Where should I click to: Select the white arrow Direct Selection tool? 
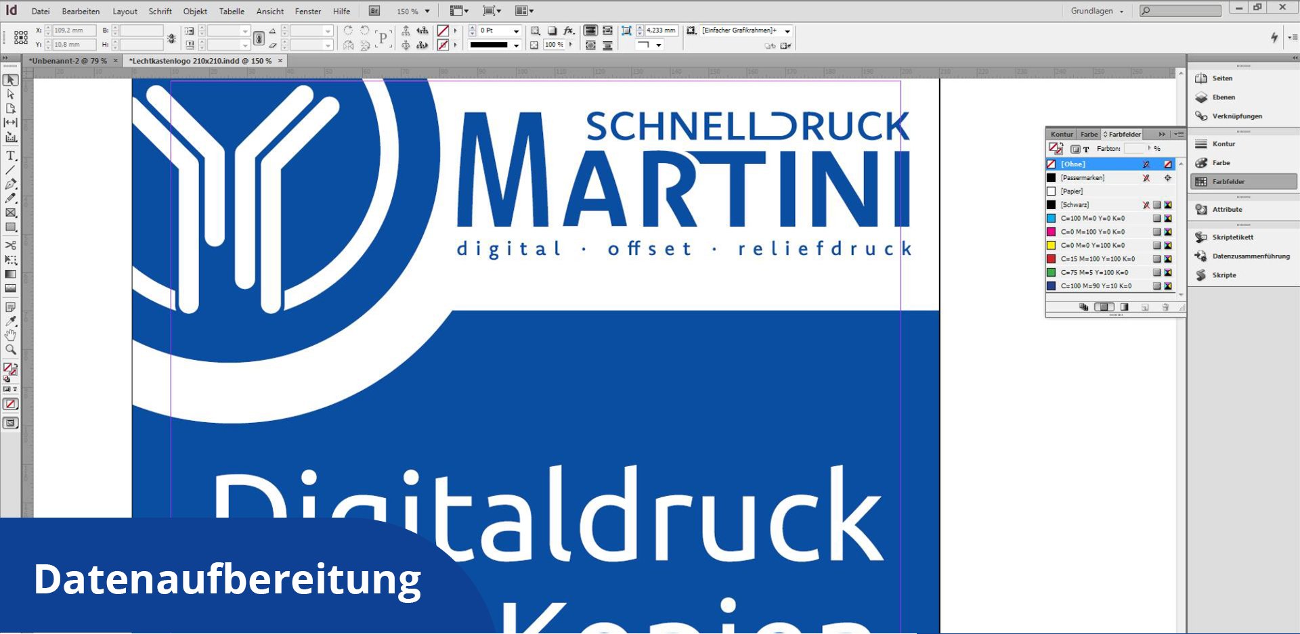(x=10, y=94)
